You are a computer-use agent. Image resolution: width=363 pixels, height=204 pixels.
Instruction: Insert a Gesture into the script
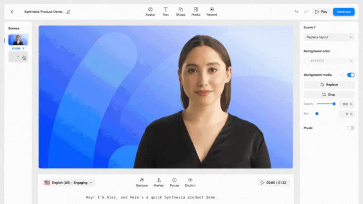[142, 182]
